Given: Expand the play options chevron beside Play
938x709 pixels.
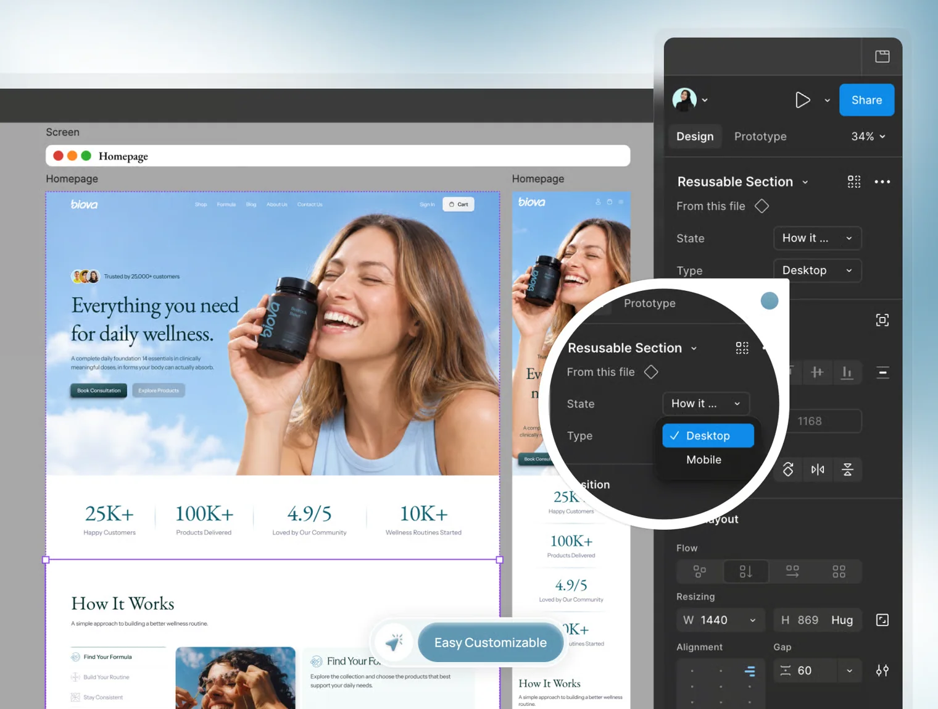Looking at the screenshot, I should click(827, 100).
